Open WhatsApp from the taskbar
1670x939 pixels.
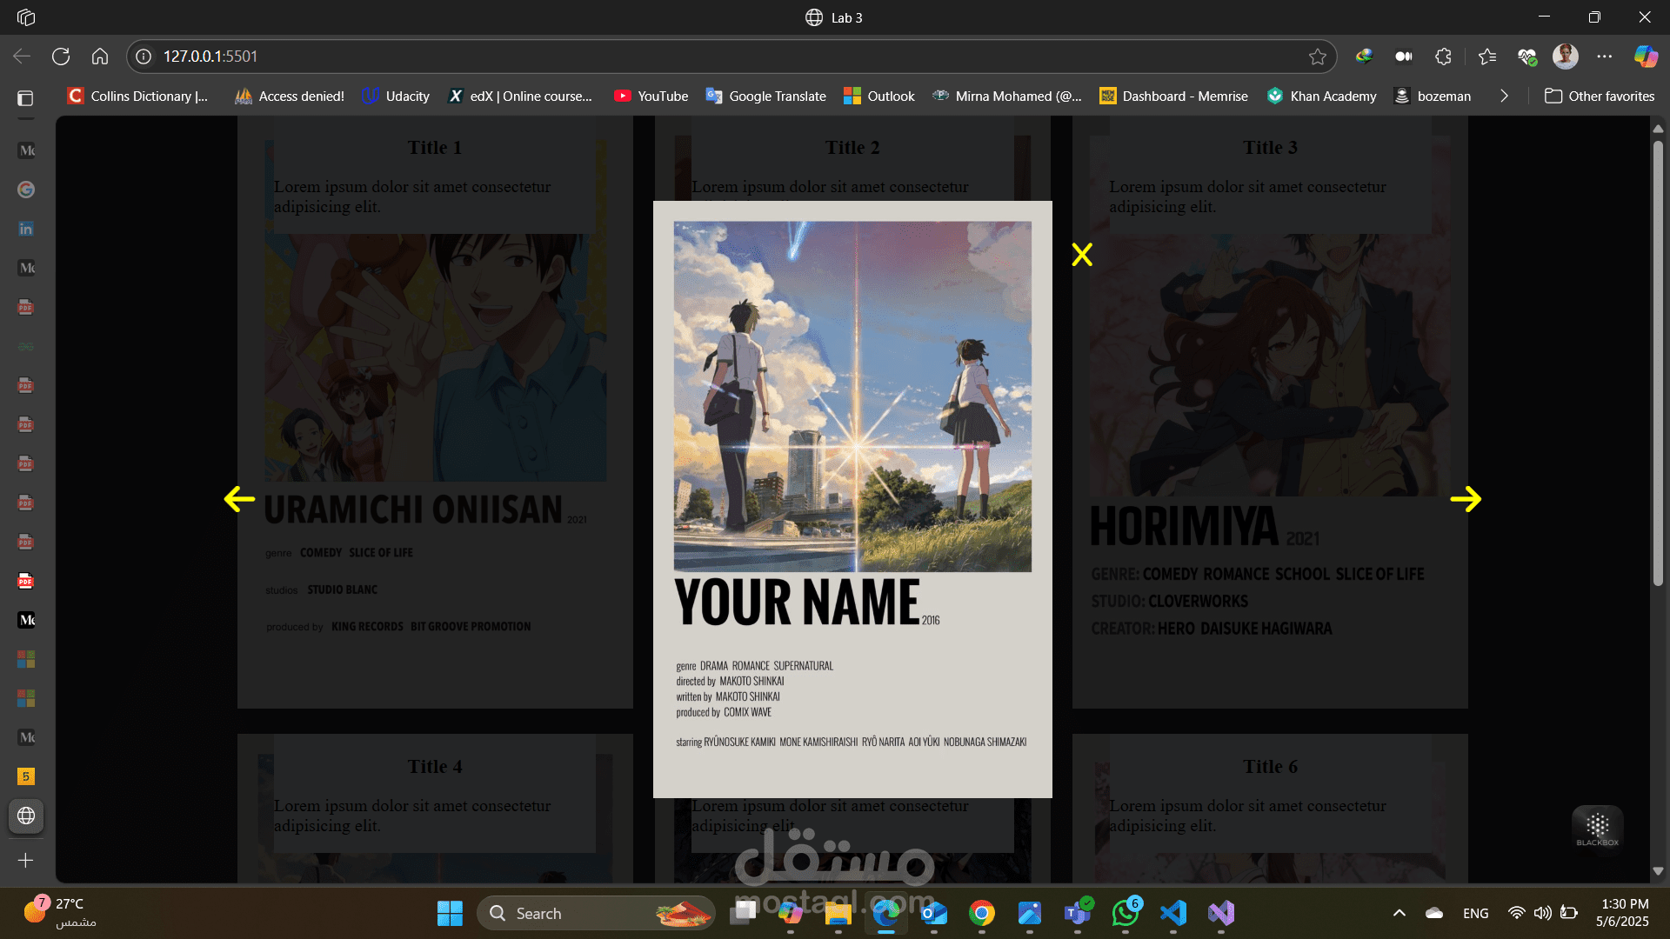pos(1126,913)
